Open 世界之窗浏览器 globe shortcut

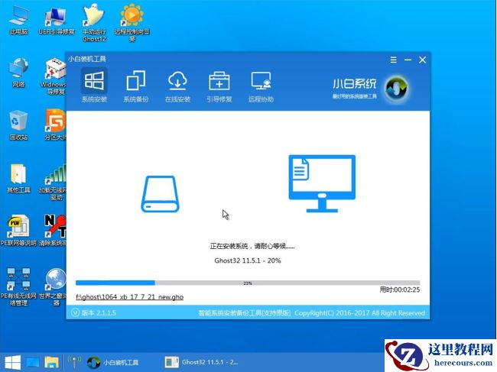coord(53,286)
